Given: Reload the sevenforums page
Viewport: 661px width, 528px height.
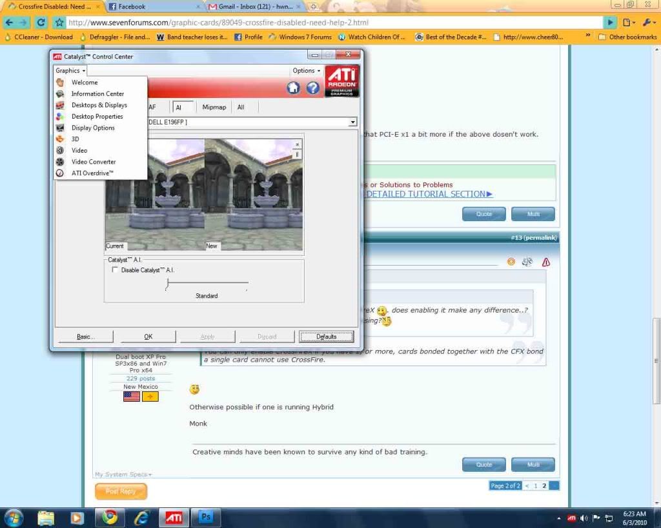Looking at the screenshot, I should pos(41,23).
